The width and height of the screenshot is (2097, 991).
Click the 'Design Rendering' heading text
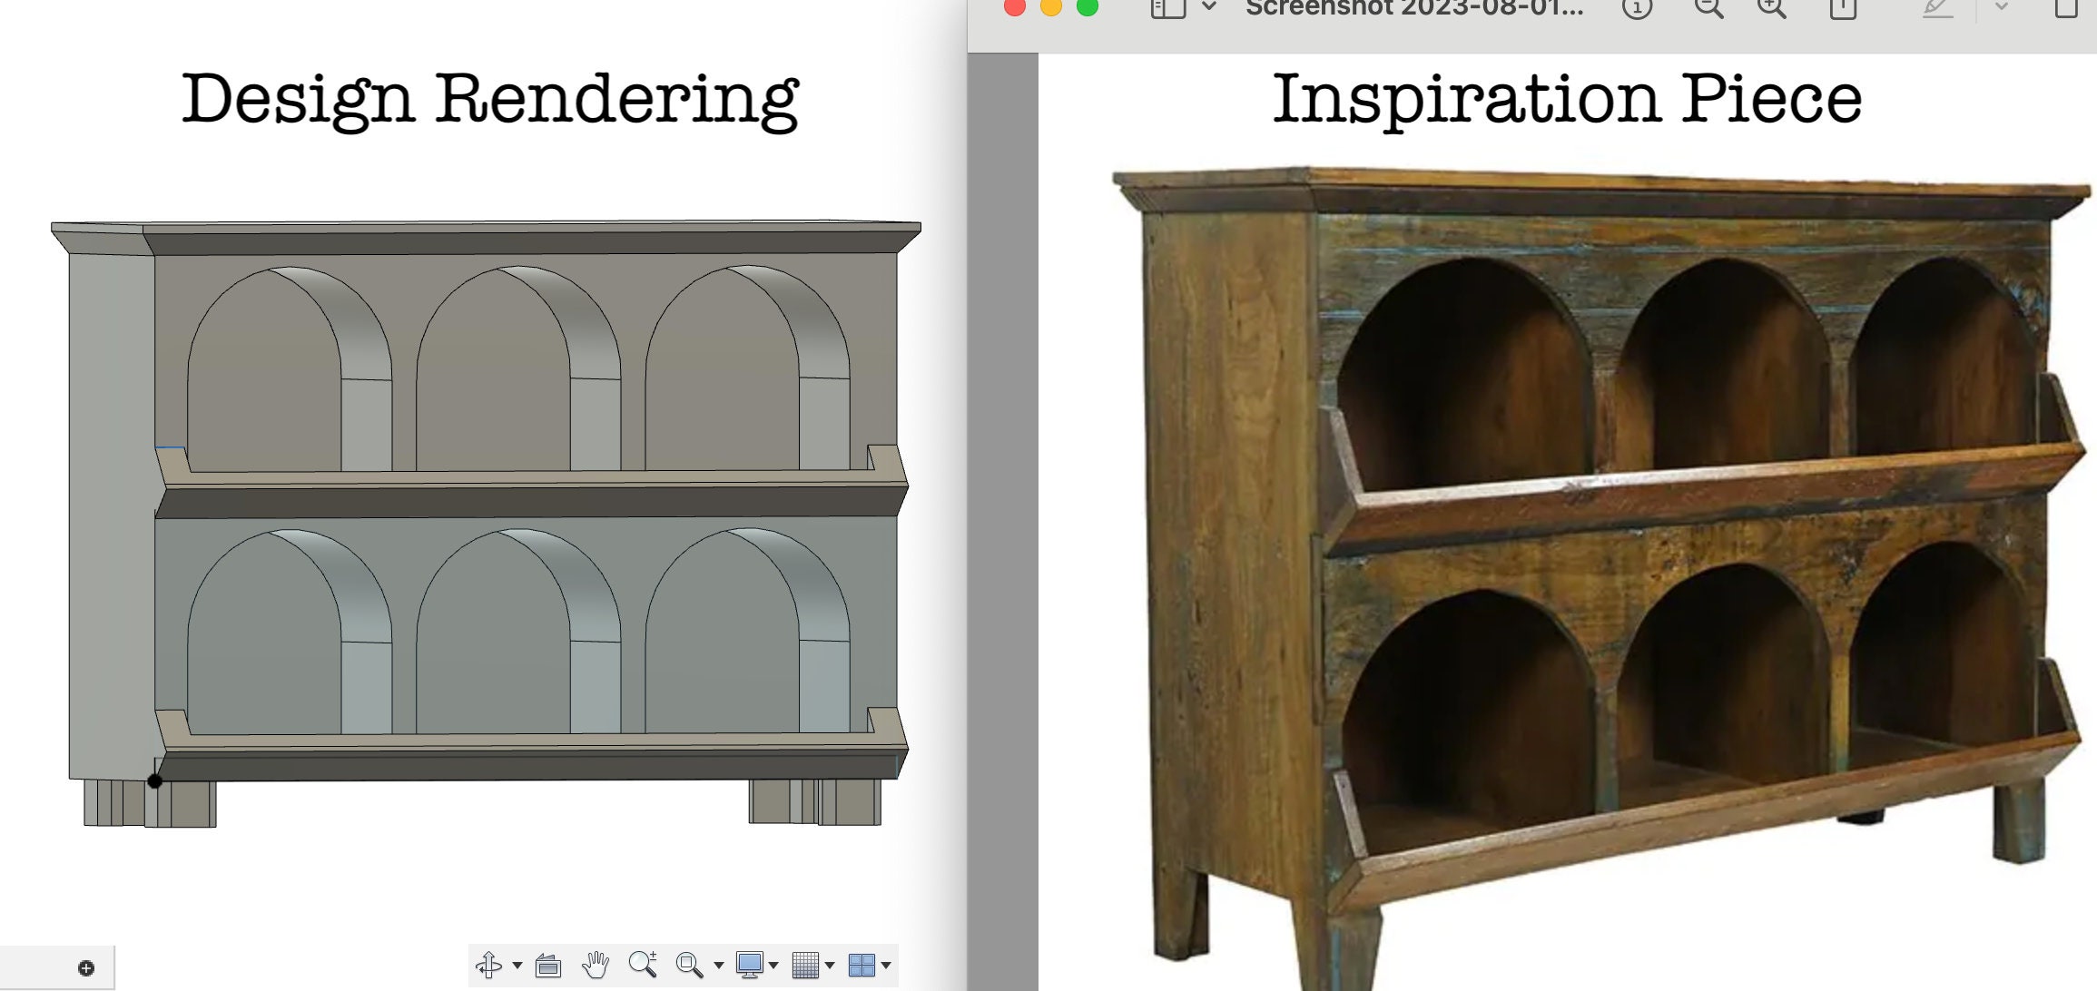[490, 100]
